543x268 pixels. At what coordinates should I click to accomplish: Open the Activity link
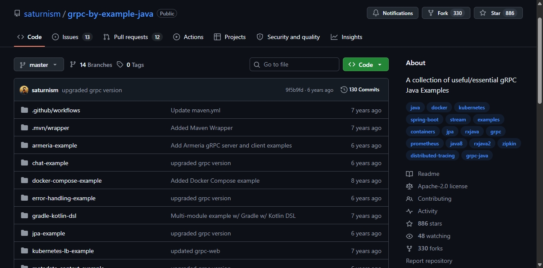tap(422, 211)
